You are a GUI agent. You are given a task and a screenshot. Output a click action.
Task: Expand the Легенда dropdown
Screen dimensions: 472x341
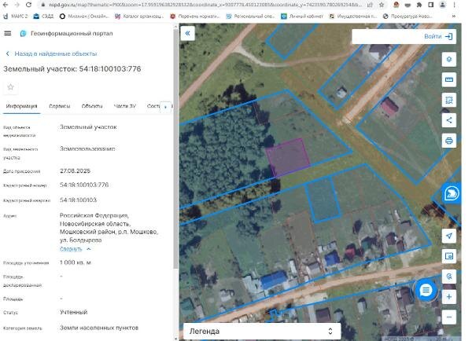point(262,332)
